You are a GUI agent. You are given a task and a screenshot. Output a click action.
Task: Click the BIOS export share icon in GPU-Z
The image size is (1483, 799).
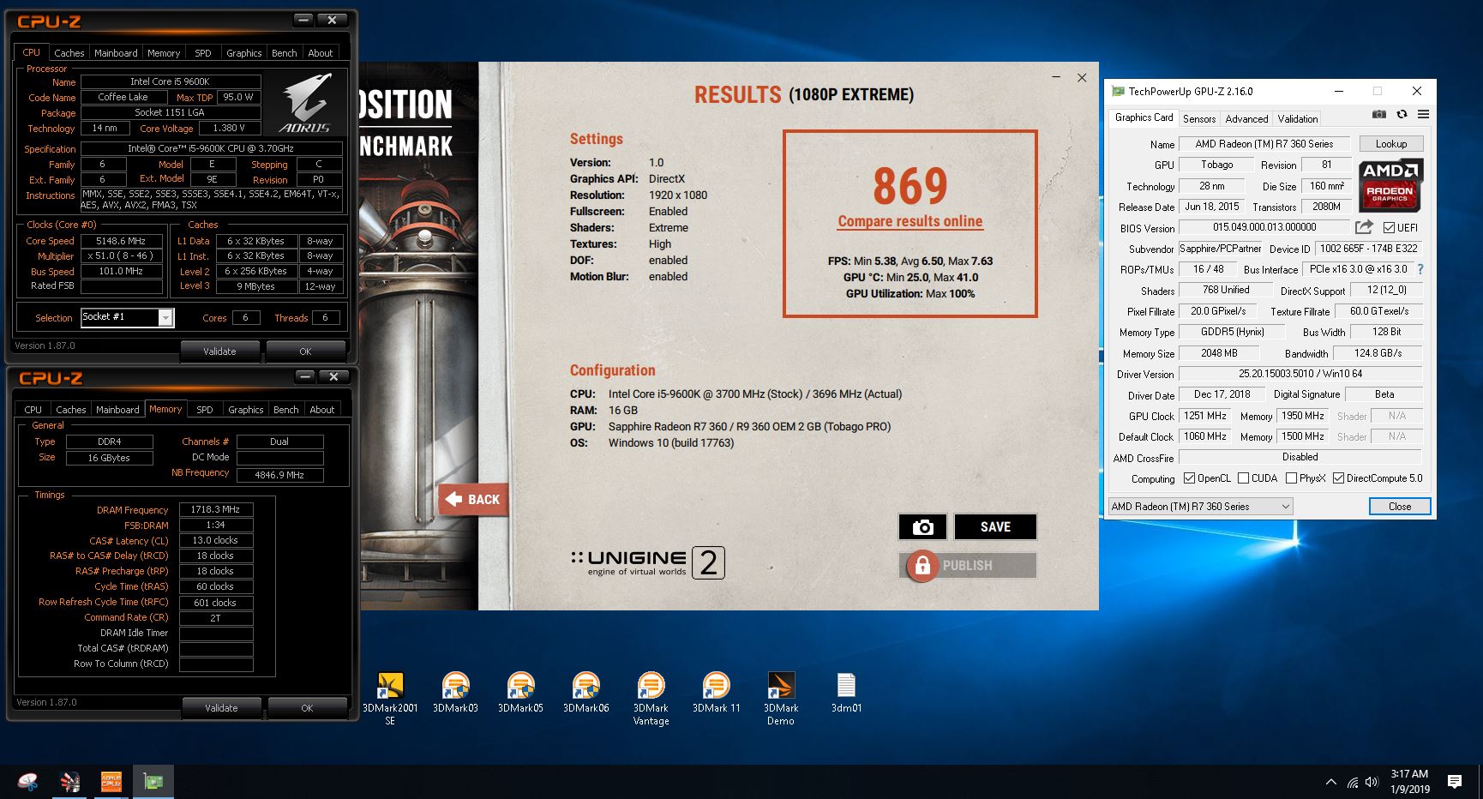(1363, 227)
